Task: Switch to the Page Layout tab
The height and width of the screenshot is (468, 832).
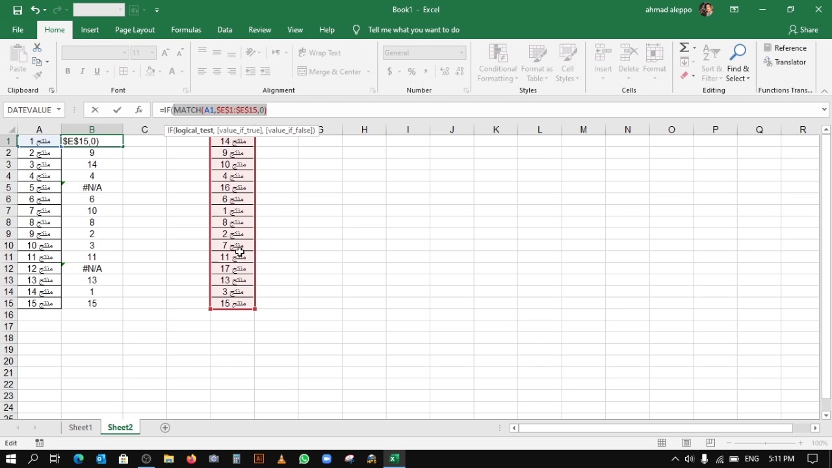Action: tap(135, 30)
